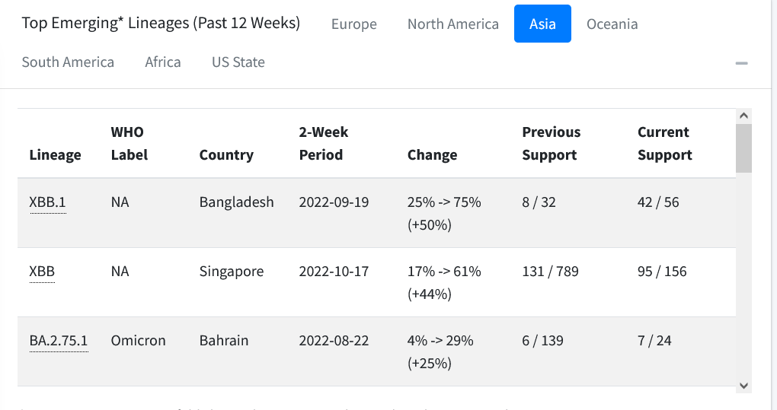Click the Country column header
This screenshot has height=410, width=777.
point(226,155)
